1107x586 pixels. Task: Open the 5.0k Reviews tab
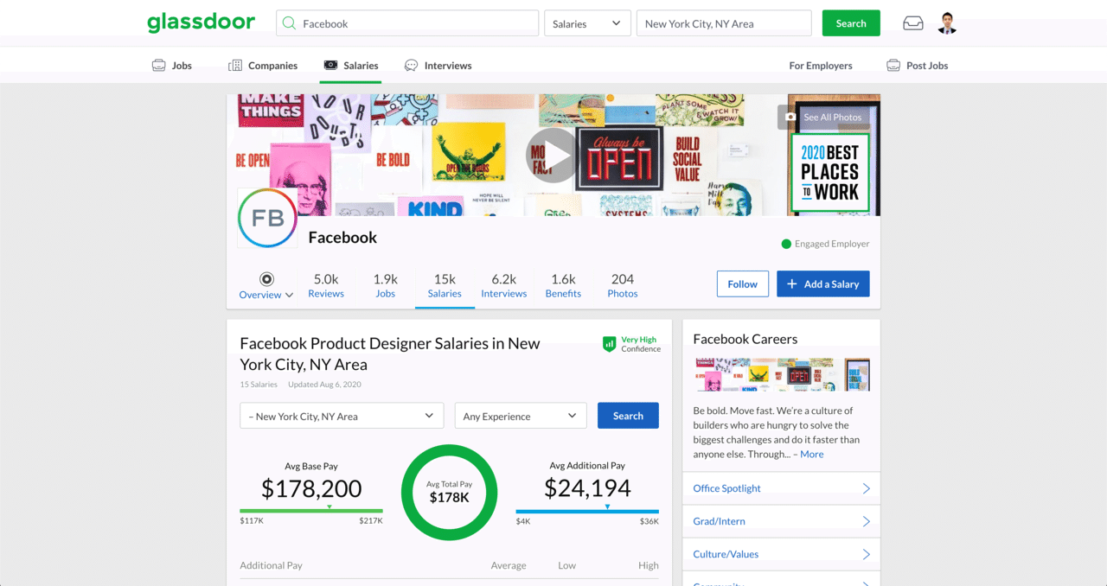click(x=326, y=286)
